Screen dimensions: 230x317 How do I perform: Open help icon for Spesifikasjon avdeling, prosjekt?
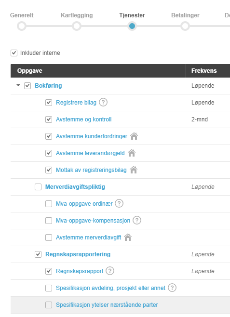(172, 288)
